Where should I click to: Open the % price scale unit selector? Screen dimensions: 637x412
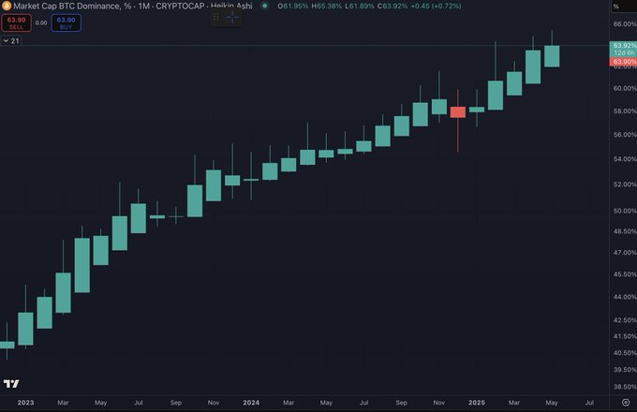(x=615, y=7)
